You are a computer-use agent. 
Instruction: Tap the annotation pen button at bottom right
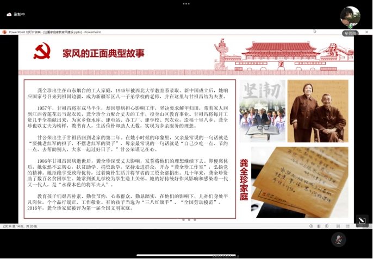(362, 220)
